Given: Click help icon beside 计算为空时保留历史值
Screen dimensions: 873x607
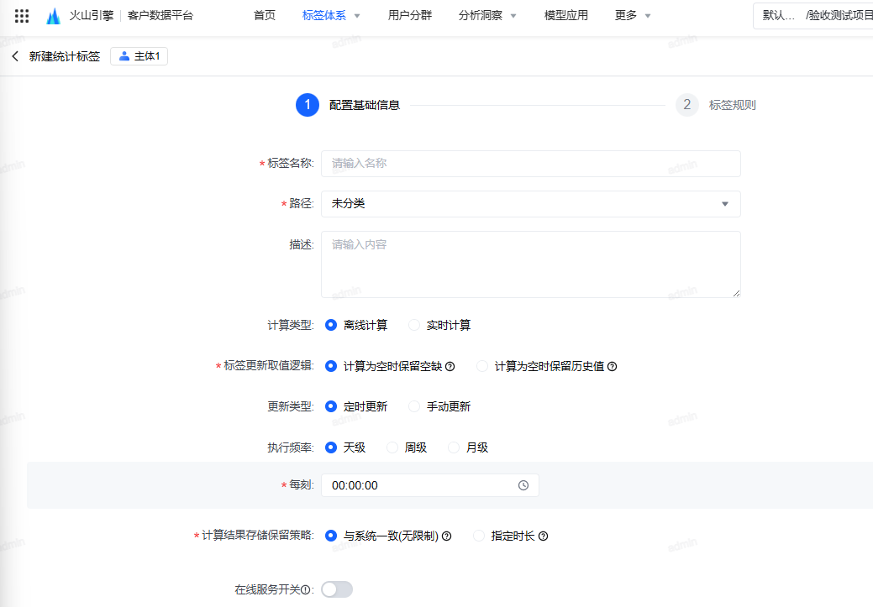Looking at the screenshot, I should pos(612,366).
